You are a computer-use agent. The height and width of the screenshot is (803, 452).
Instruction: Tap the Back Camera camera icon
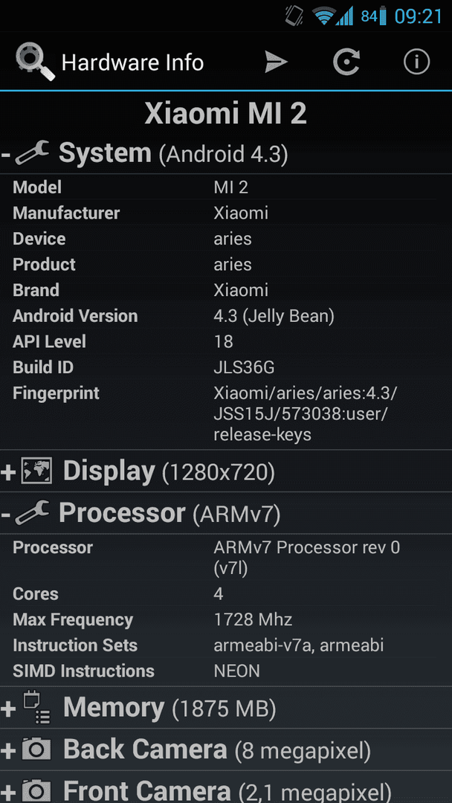[36, 750]
